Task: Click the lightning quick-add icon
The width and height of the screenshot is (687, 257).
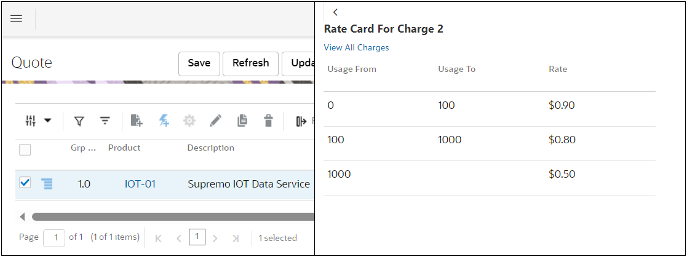Action: pos(164,121)
